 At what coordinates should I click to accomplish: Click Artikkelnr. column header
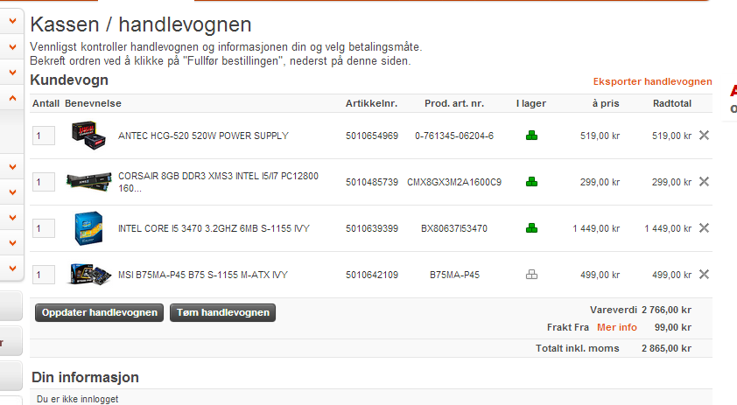(x=371, y=103)
